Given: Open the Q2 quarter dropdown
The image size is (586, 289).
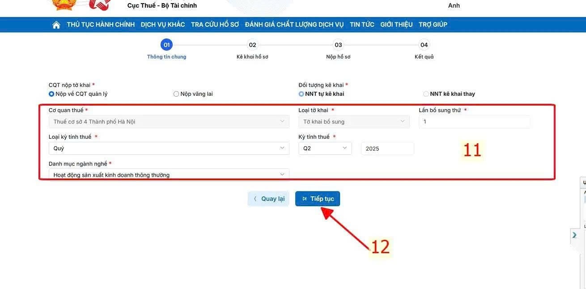Looking at the screenshot, I should (x=325, y=149).
